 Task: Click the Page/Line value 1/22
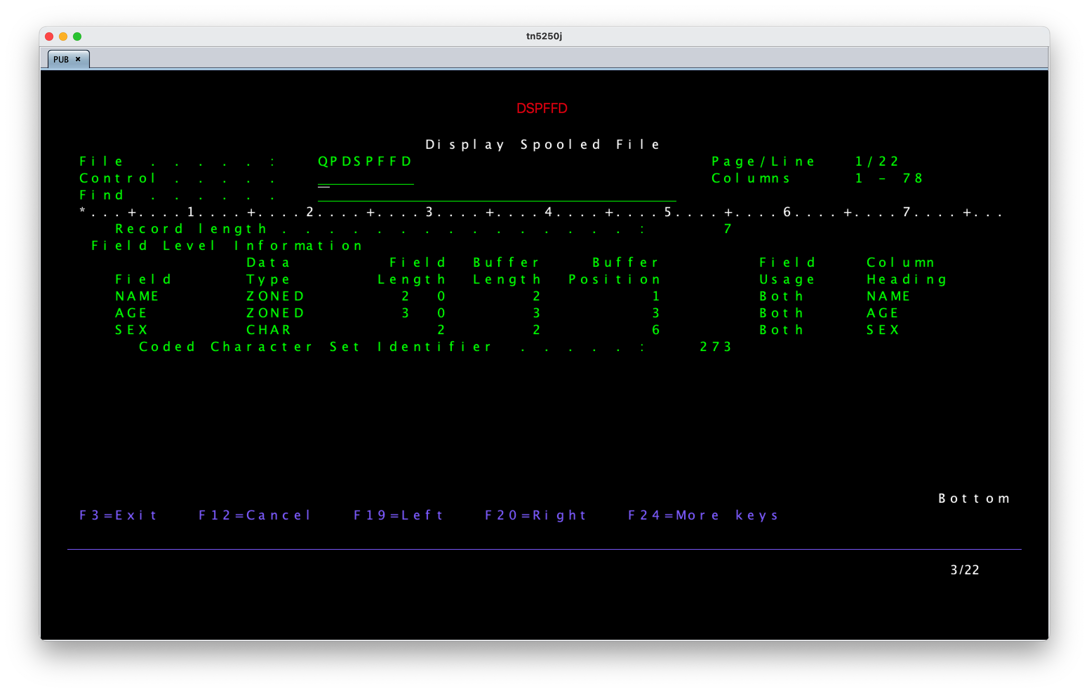pyautogui.click(x=876, y=161)
